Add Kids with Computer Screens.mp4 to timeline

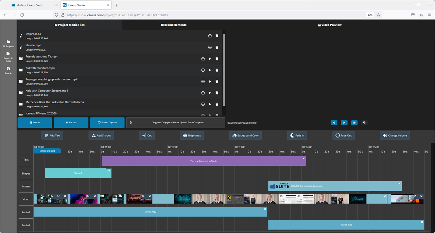click(x=203, y=93)
